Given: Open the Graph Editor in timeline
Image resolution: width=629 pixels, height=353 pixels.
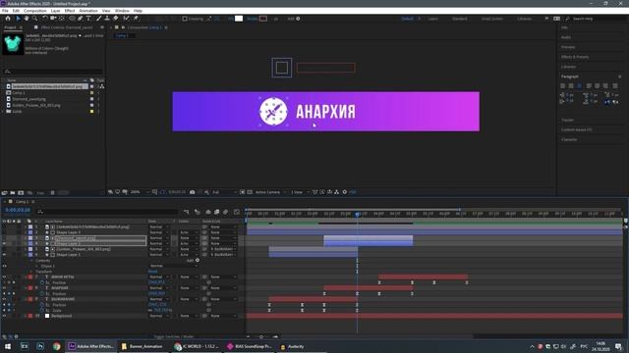Looking at the screenshot, I should (x=237, y=212).
